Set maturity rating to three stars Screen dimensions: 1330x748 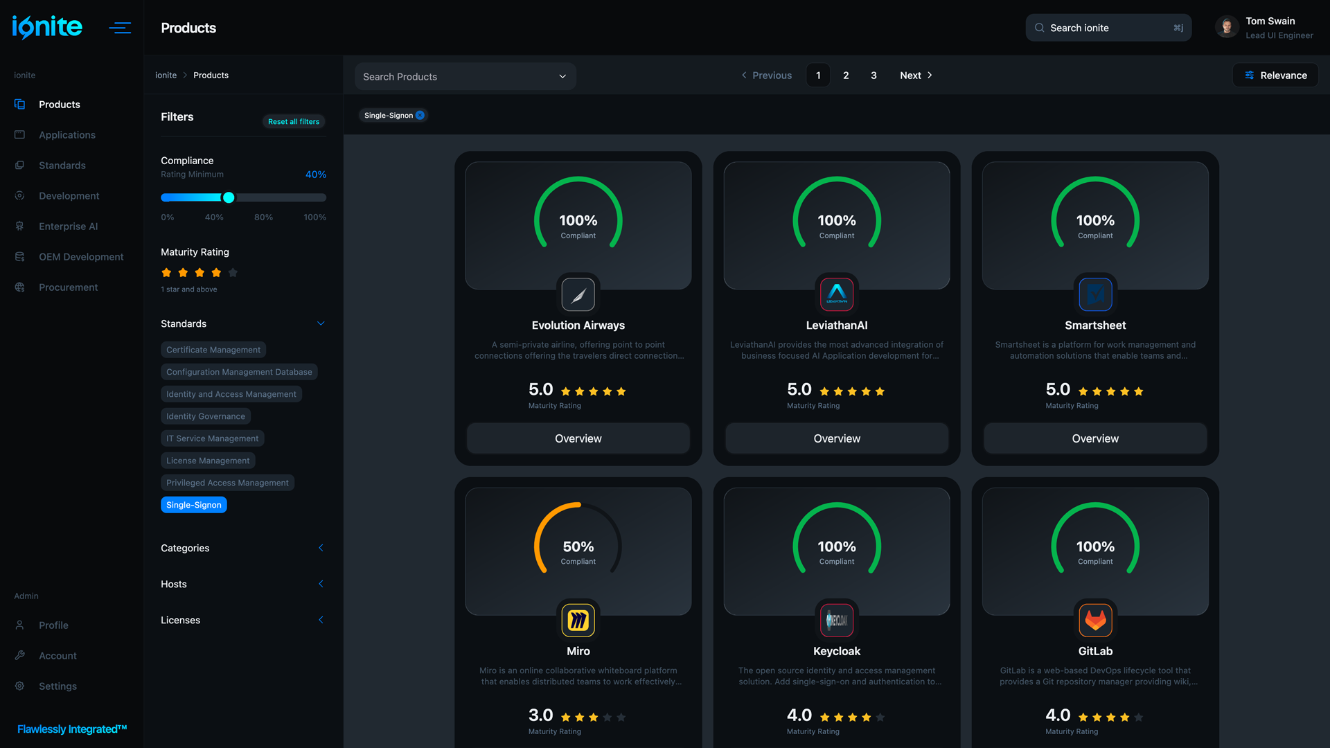tap(199, 273)
